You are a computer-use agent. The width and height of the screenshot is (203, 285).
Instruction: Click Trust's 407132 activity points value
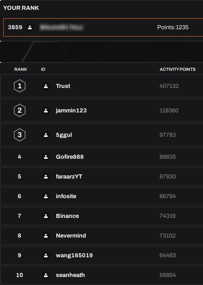[x=169, y=86]
